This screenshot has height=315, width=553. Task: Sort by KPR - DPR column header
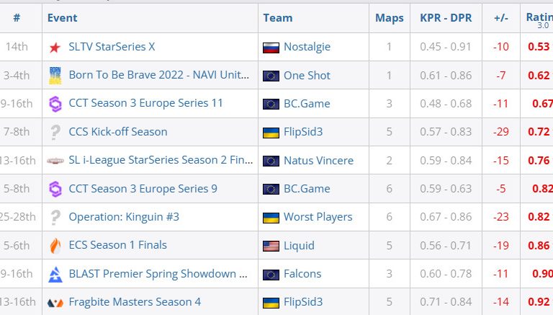click(x=446, y=18)
